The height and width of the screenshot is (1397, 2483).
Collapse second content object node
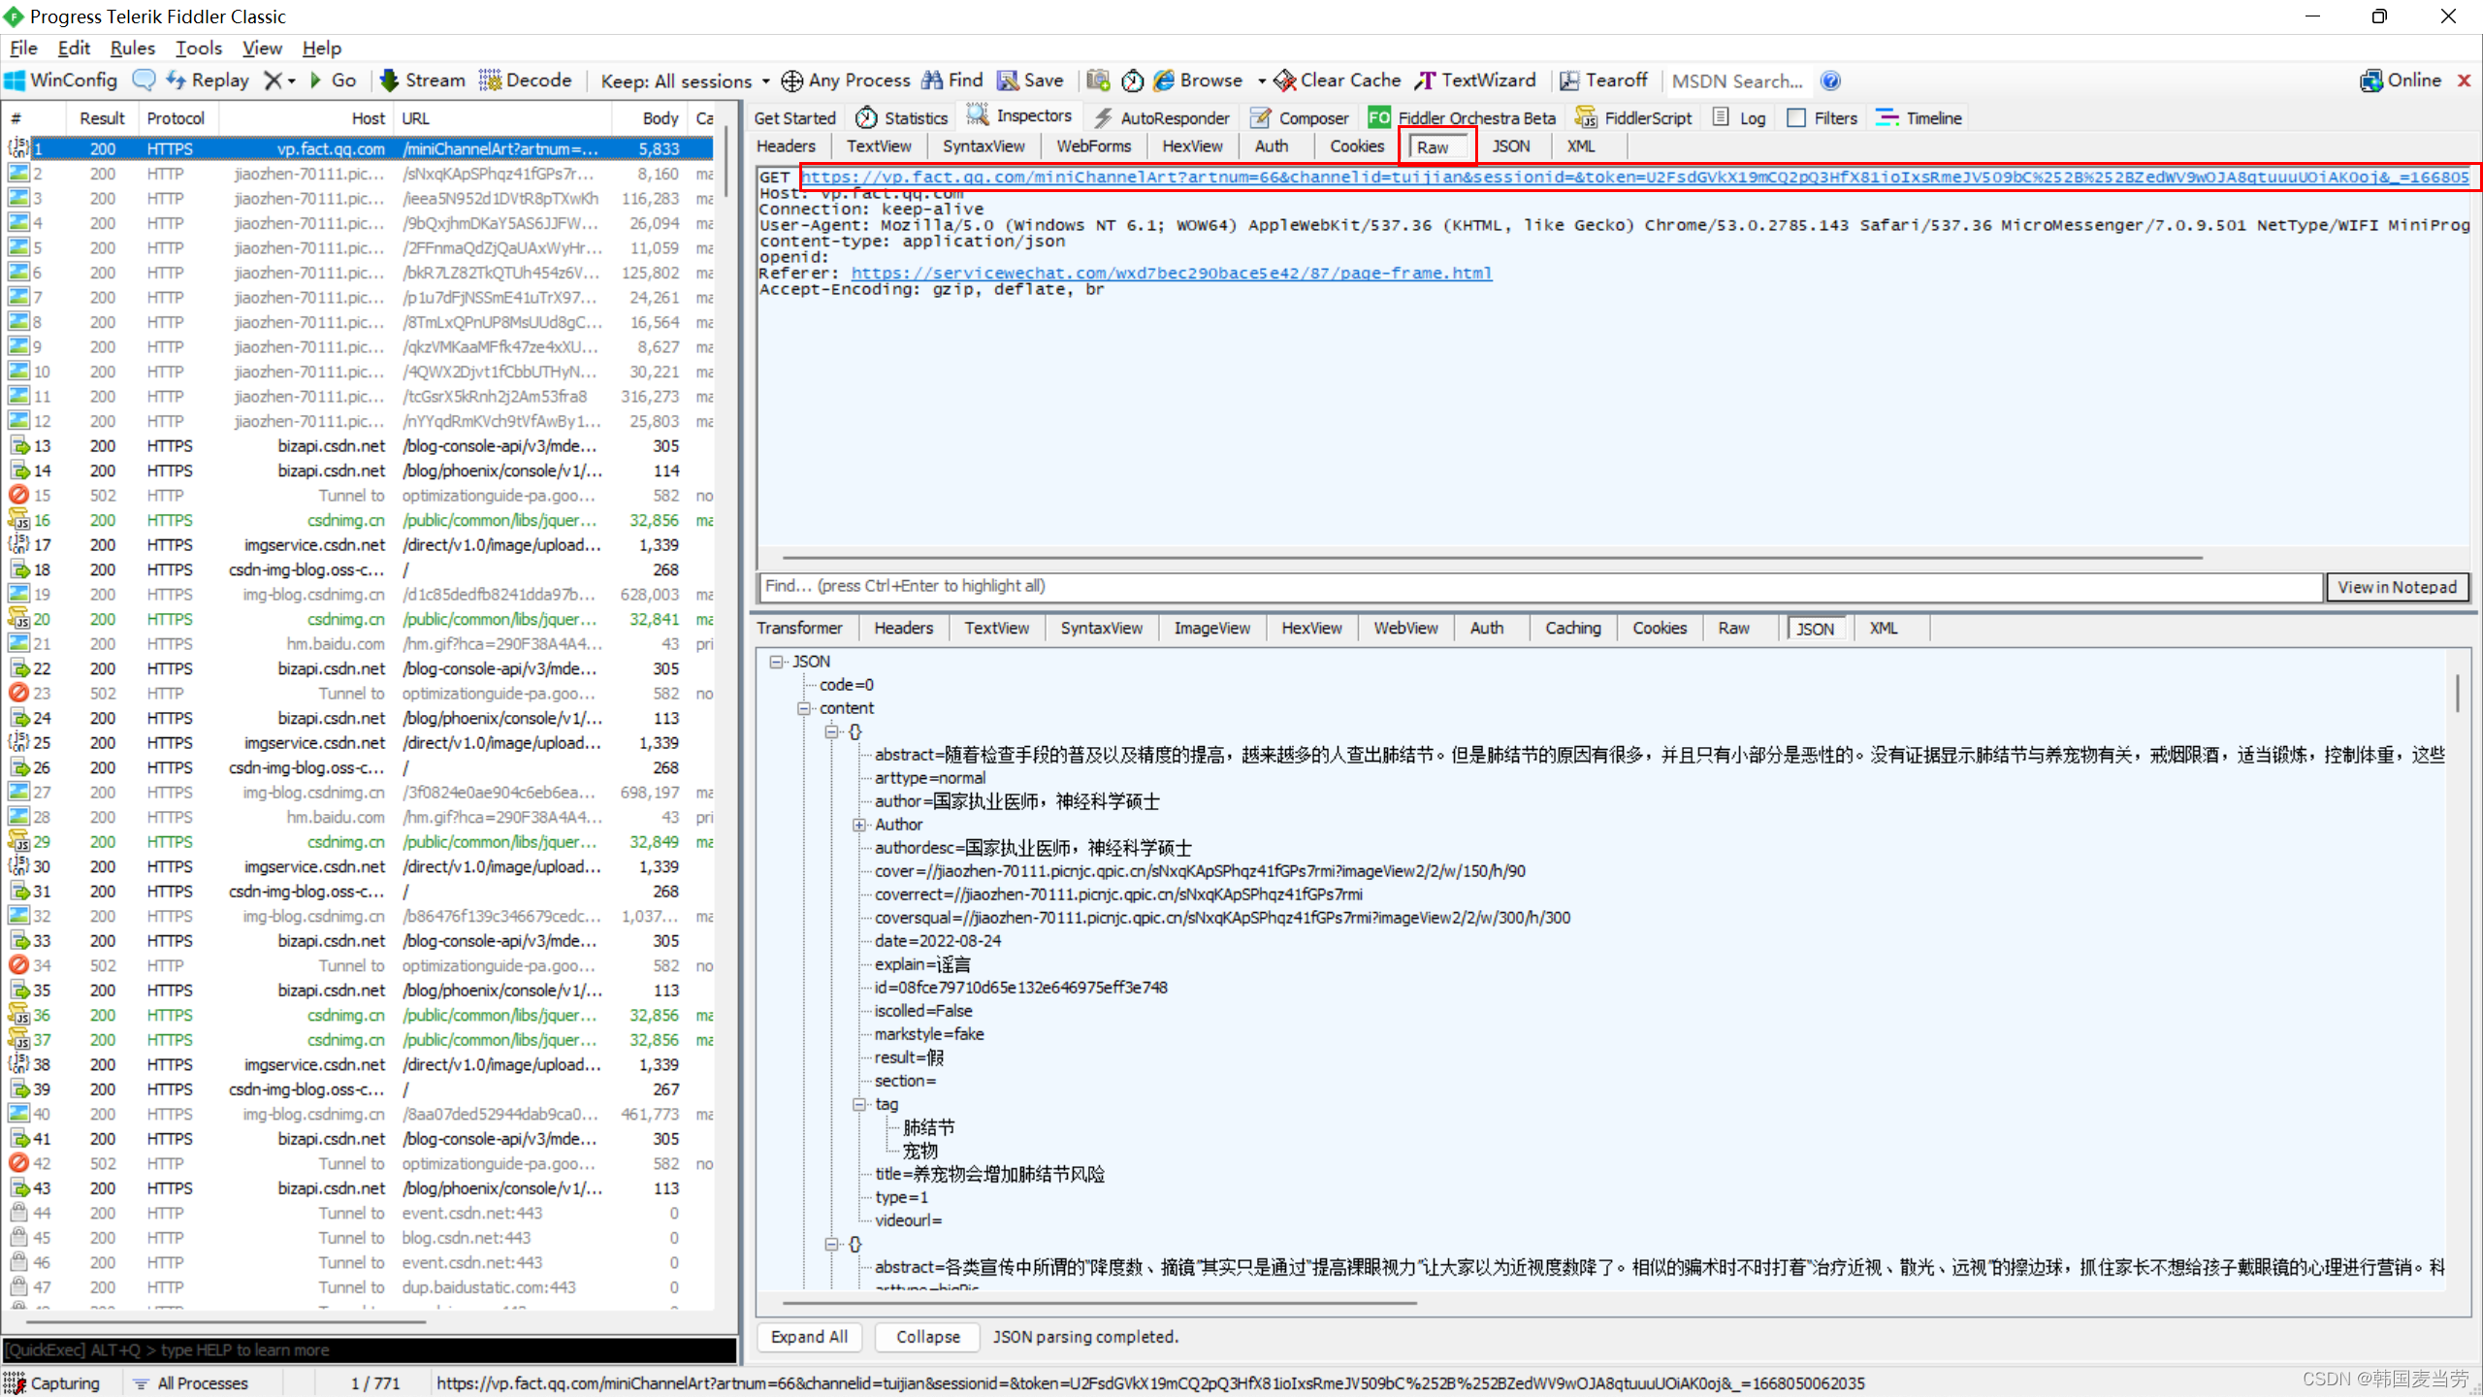pyautogui.click(x=831, y=1244)
